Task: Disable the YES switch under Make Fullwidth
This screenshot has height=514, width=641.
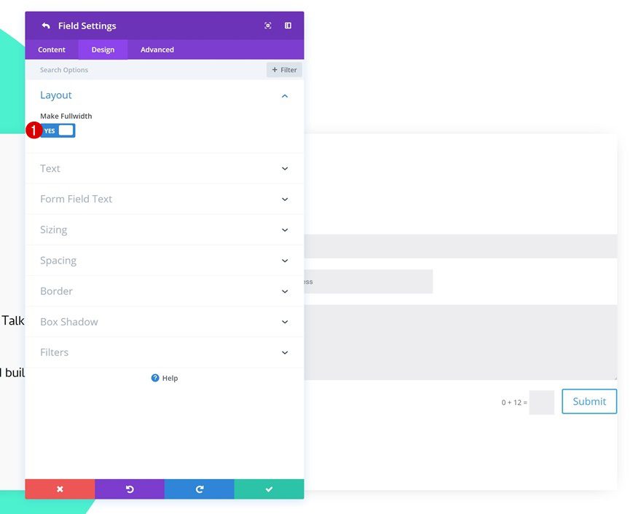Action: (x=57, y=130)
